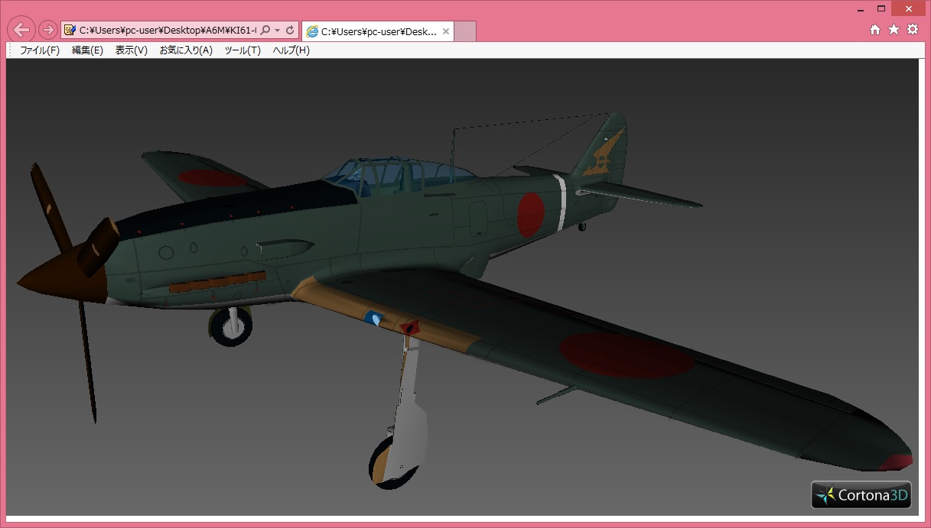Click the Cortona3D logo in the viewer
931x528 pixels.
(x=861, y=495)
